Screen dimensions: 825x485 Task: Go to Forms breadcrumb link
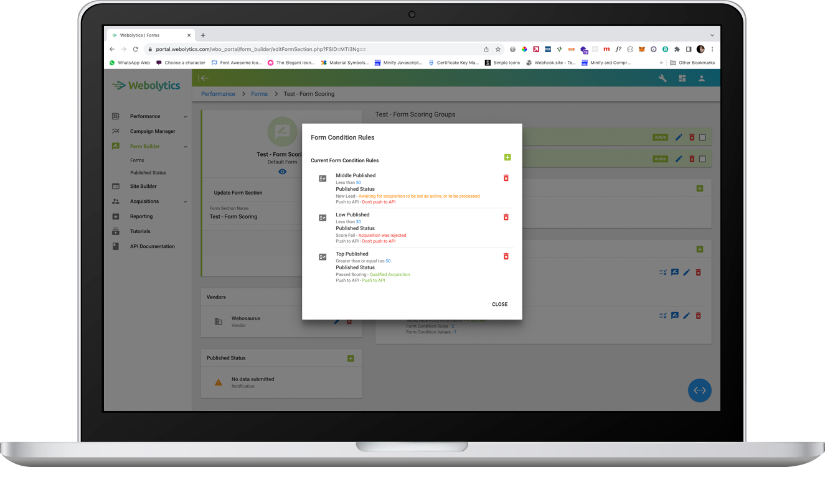click(x=260, y=94)
